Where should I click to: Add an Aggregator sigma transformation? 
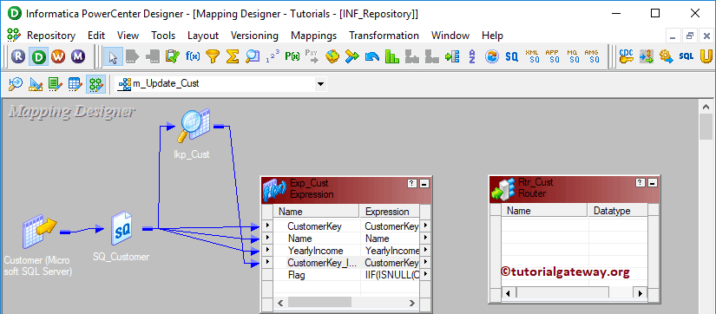click(x=233, y=56)
